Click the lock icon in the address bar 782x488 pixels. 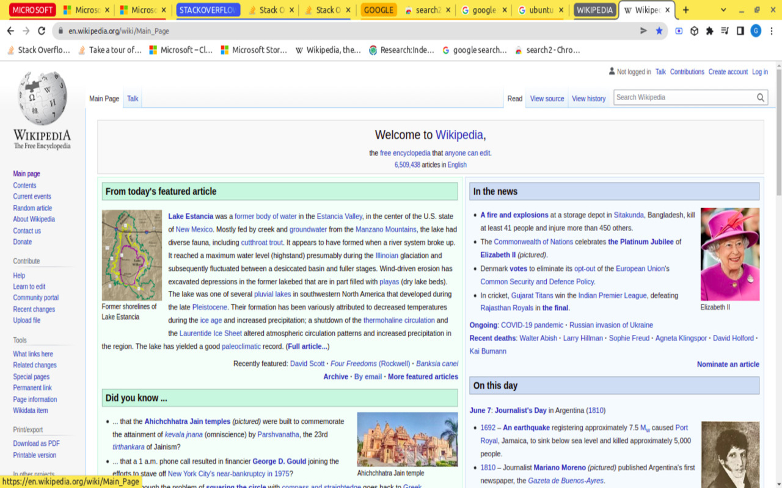coord(60,30)
